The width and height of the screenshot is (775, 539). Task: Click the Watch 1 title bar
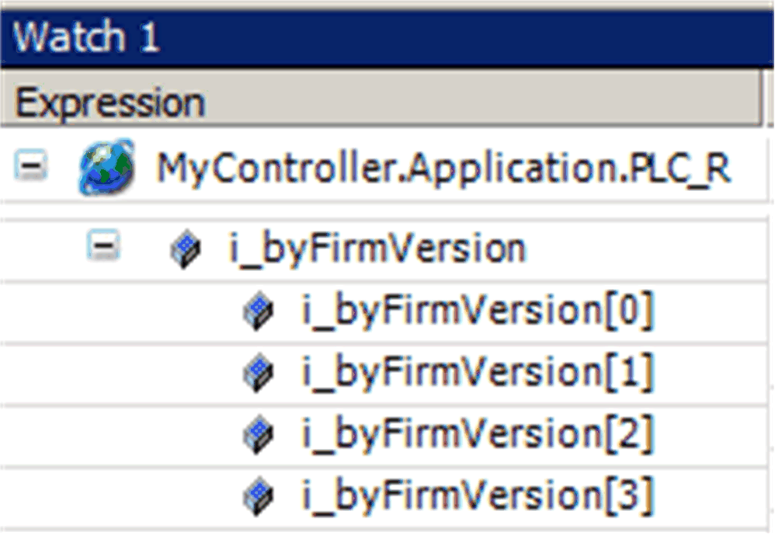point(387,37)
